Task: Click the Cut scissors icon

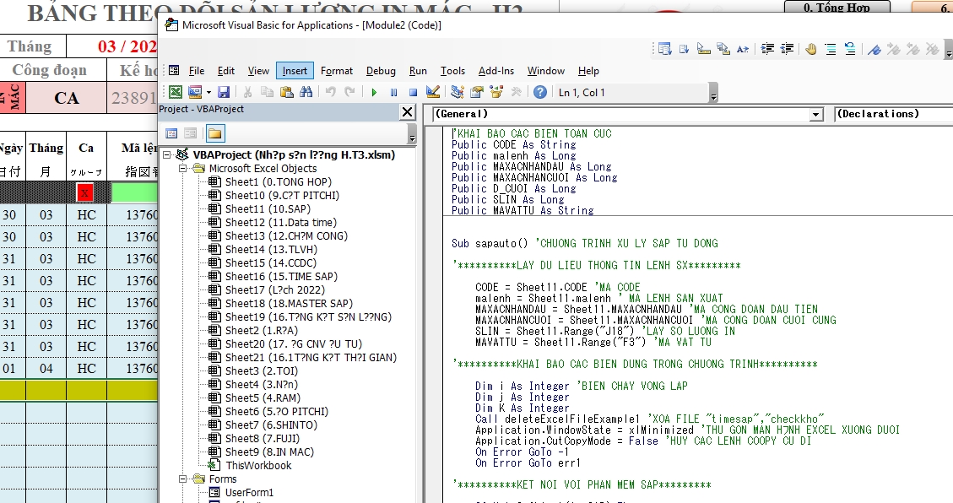Action: [x=247, y=92]
